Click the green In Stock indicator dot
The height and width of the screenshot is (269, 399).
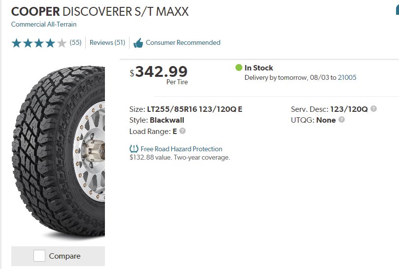click(239, 67)
